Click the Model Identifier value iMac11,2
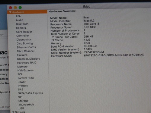Image resolution: width=151 pixels, height=113 pixels. click(x=89, y=21)
